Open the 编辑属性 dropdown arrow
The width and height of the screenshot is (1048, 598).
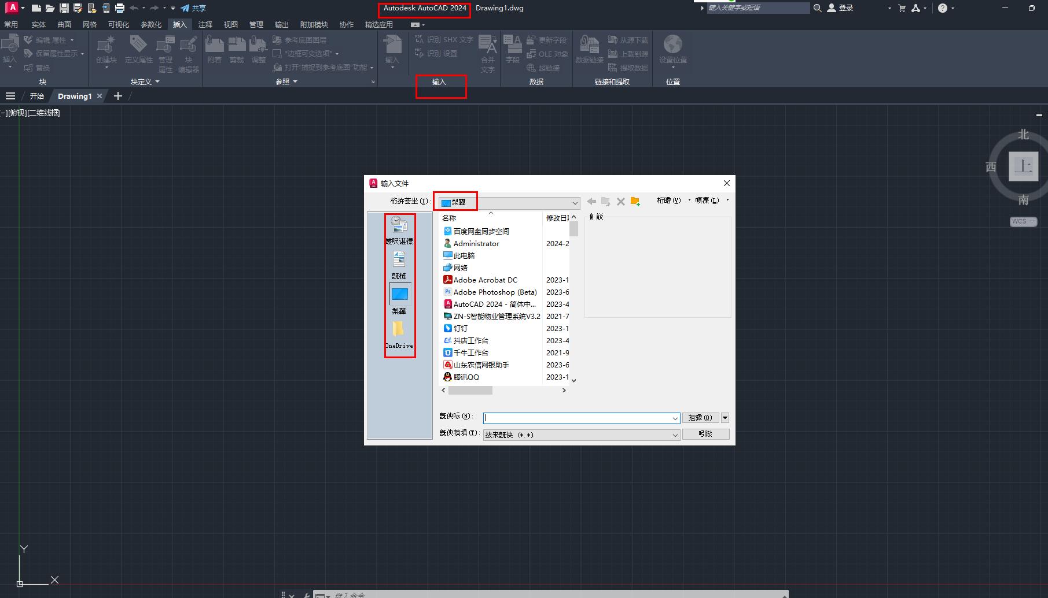coord(72,40)
